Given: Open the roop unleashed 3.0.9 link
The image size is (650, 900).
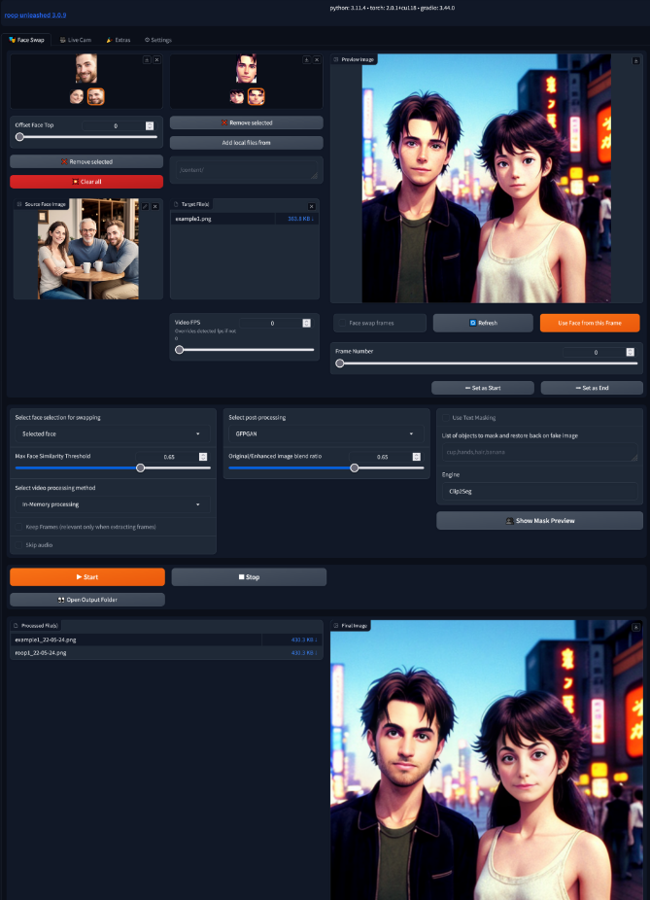Looking at the screenshot, I should [x=35, y=15].
